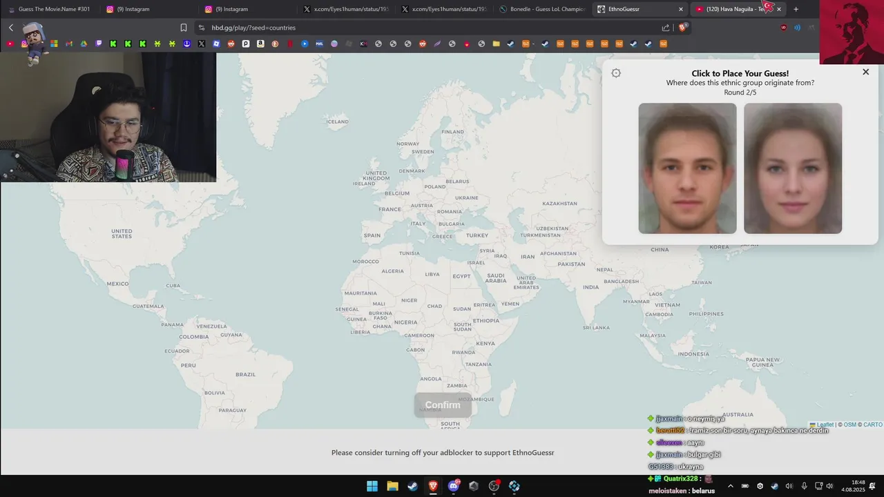The width and height of the screenshot is (884, 497).
Task: Place guess on Brazil on the map
Action: click(245, 374)
